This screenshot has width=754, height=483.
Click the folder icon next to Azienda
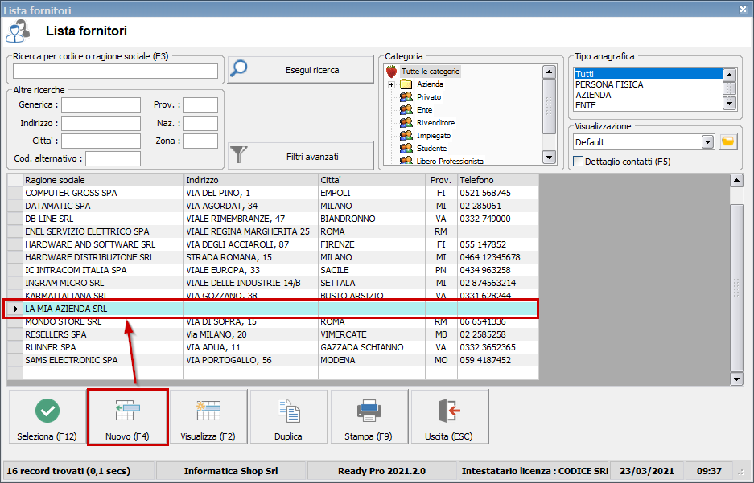pyautogui.click(x=406, y=84)
